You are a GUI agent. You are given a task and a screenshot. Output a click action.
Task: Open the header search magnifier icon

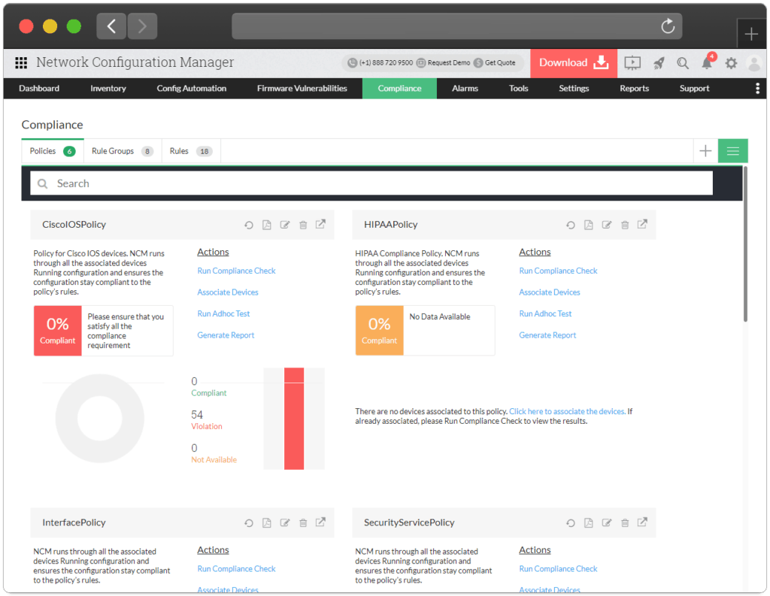683,63
